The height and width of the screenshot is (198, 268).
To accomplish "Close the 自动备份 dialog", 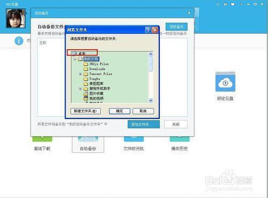I will (x=189, y=13).
